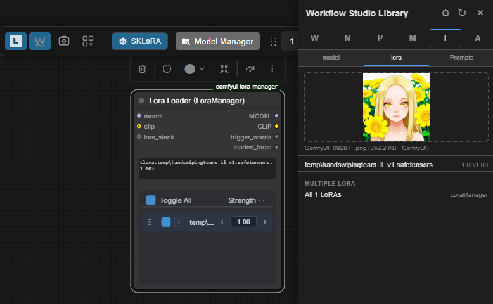493x304 pixels.
Task: Open the SKLoRA button
Action: click(139, 41)
